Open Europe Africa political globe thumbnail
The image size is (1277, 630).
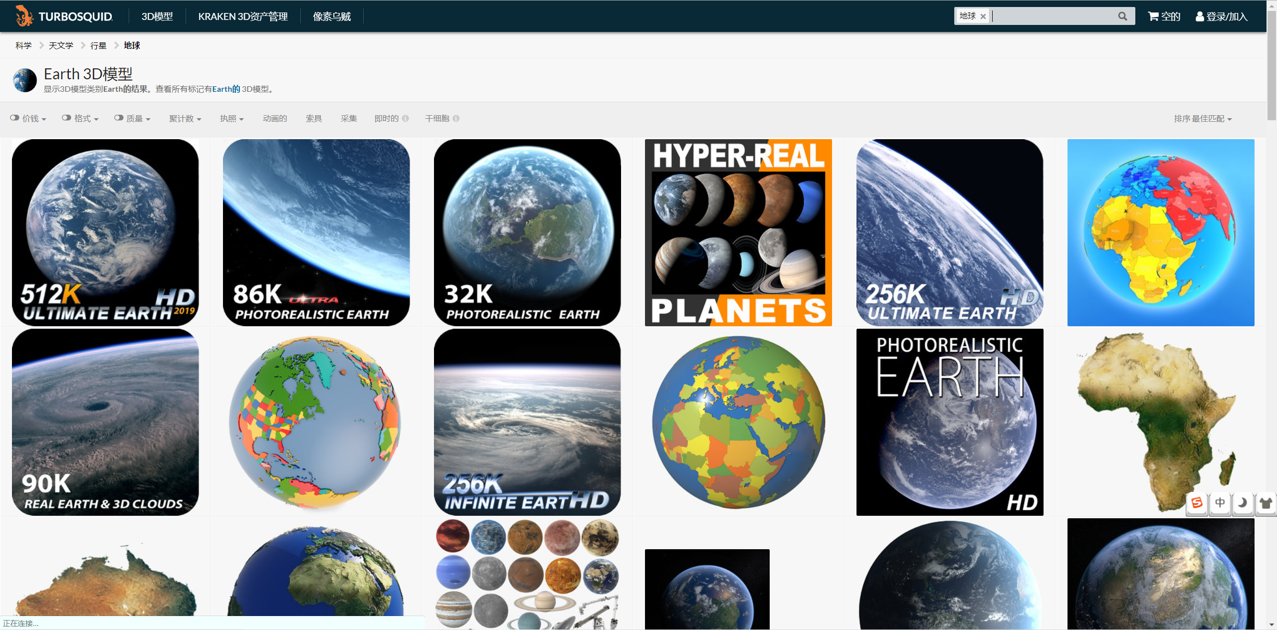738,422
